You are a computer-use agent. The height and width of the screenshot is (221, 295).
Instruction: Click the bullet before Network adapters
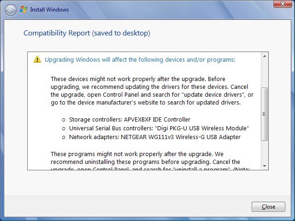point(64,137)
